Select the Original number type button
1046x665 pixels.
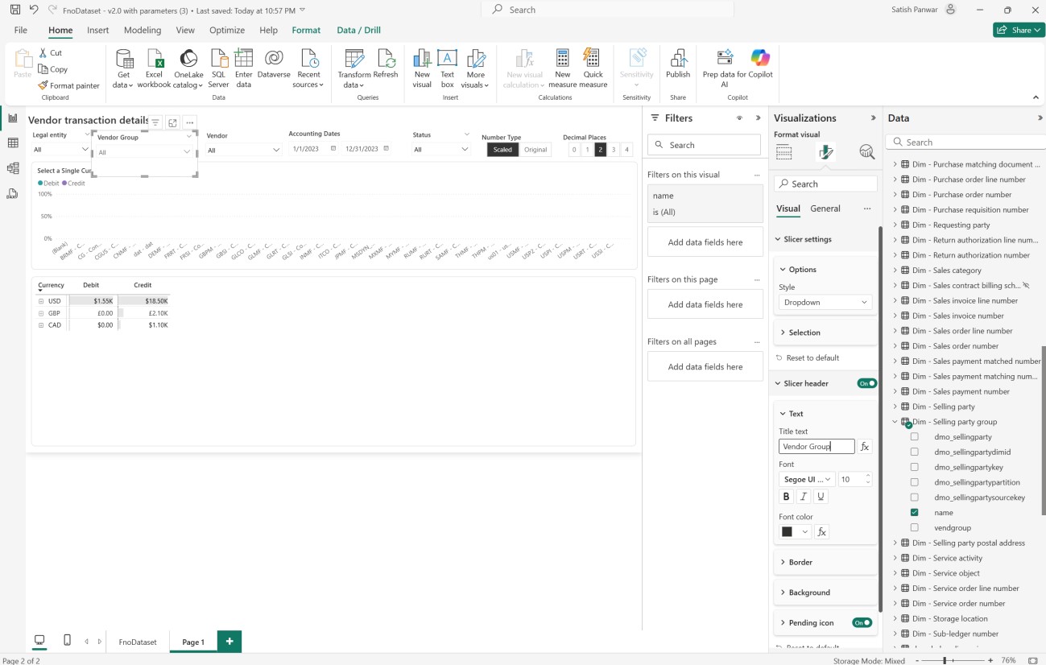(535, 150)
